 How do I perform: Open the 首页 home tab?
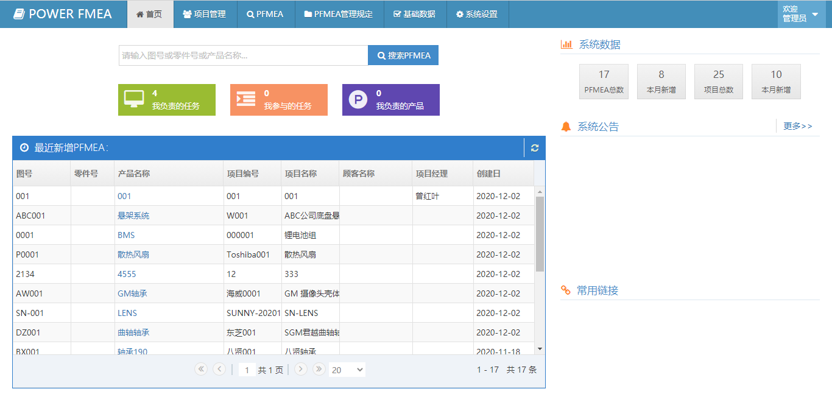[150, 14]
